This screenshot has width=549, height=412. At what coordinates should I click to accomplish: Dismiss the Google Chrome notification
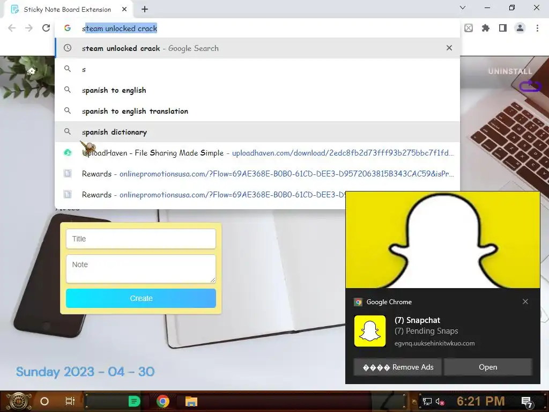click(525, 301)
